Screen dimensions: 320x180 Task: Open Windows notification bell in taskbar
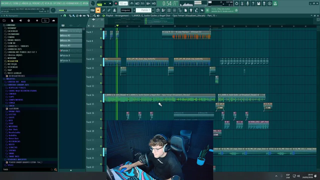click(x=315, y=176)
